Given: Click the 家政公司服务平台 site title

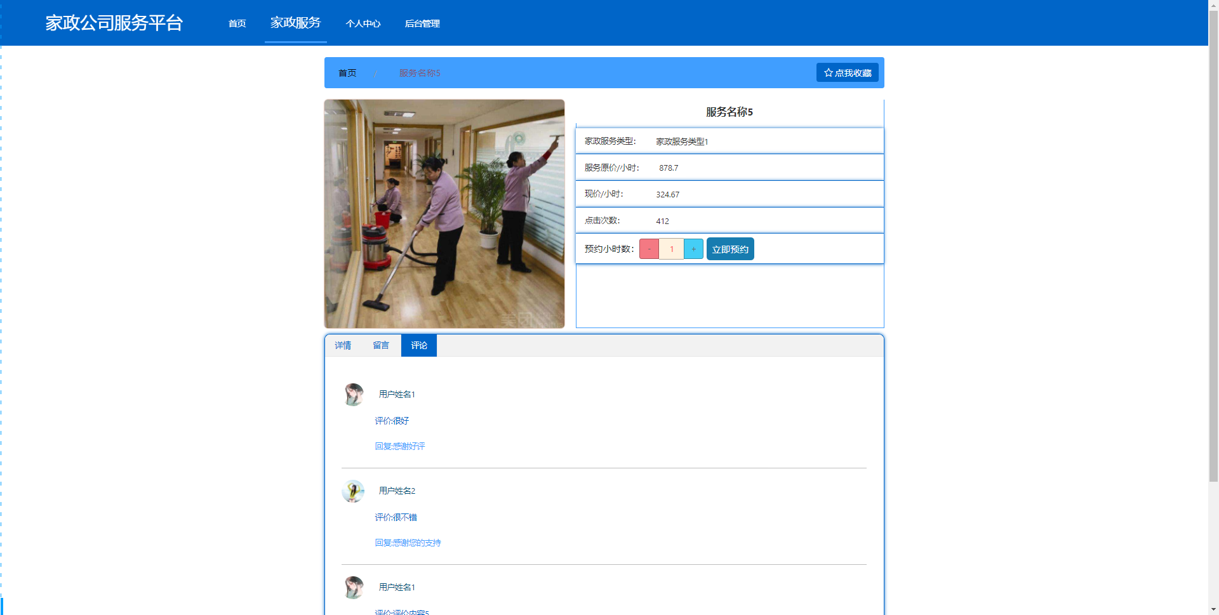Looking at the screenshot, I should [x=114, y=23].
